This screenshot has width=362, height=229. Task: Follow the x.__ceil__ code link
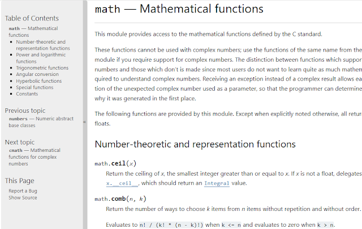(122, 184)
